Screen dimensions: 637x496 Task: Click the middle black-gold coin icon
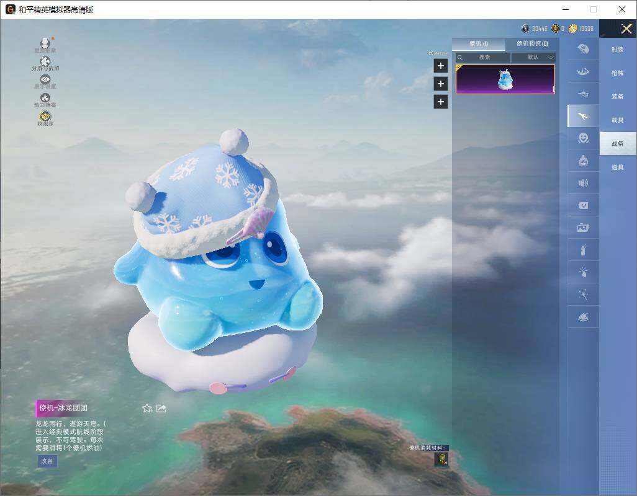coord(555,29)
